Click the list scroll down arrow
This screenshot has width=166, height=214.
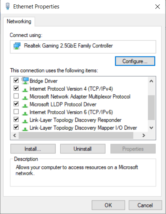(151, 128)
